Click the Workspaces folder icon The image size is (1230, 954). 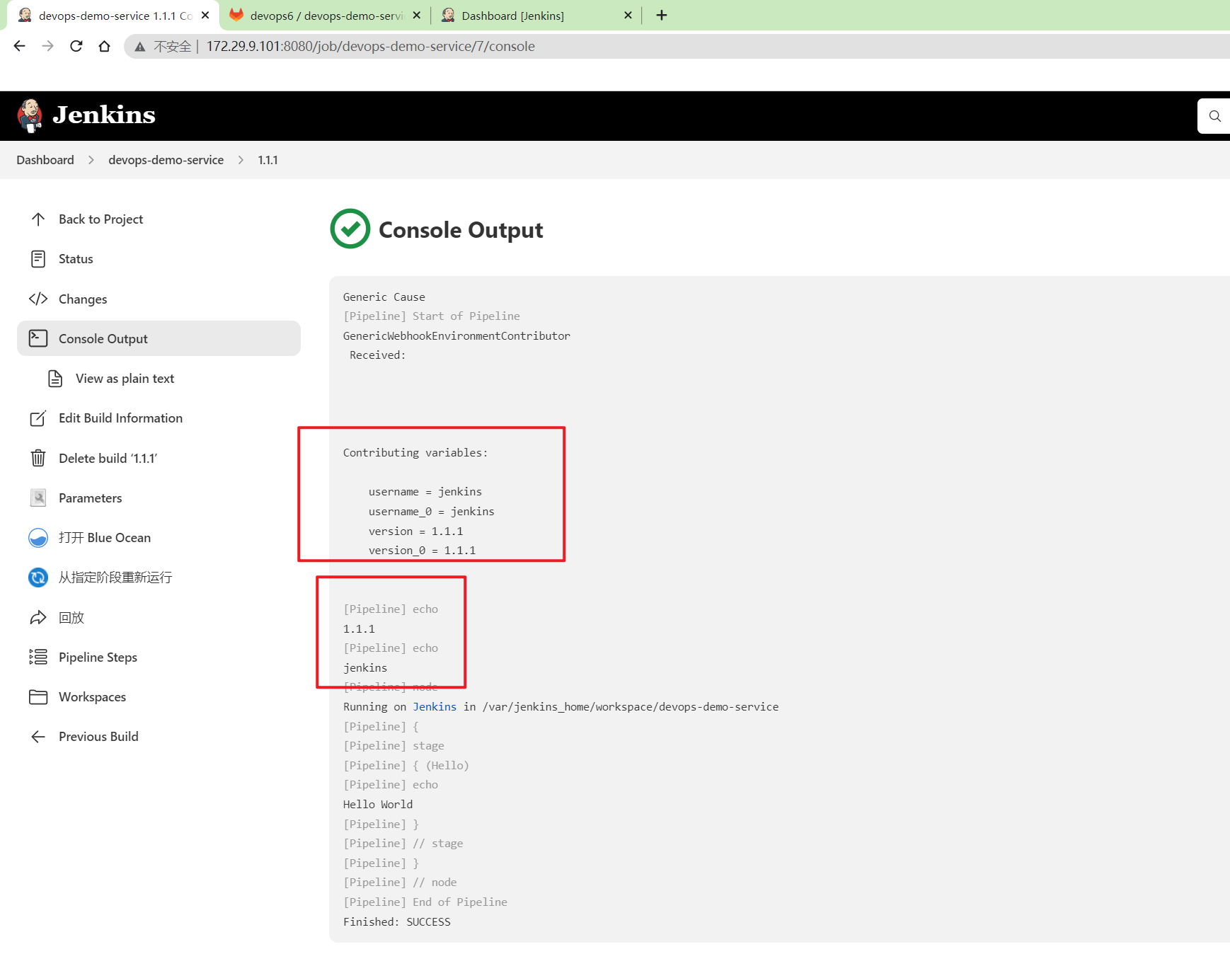[x=38, y=697]
